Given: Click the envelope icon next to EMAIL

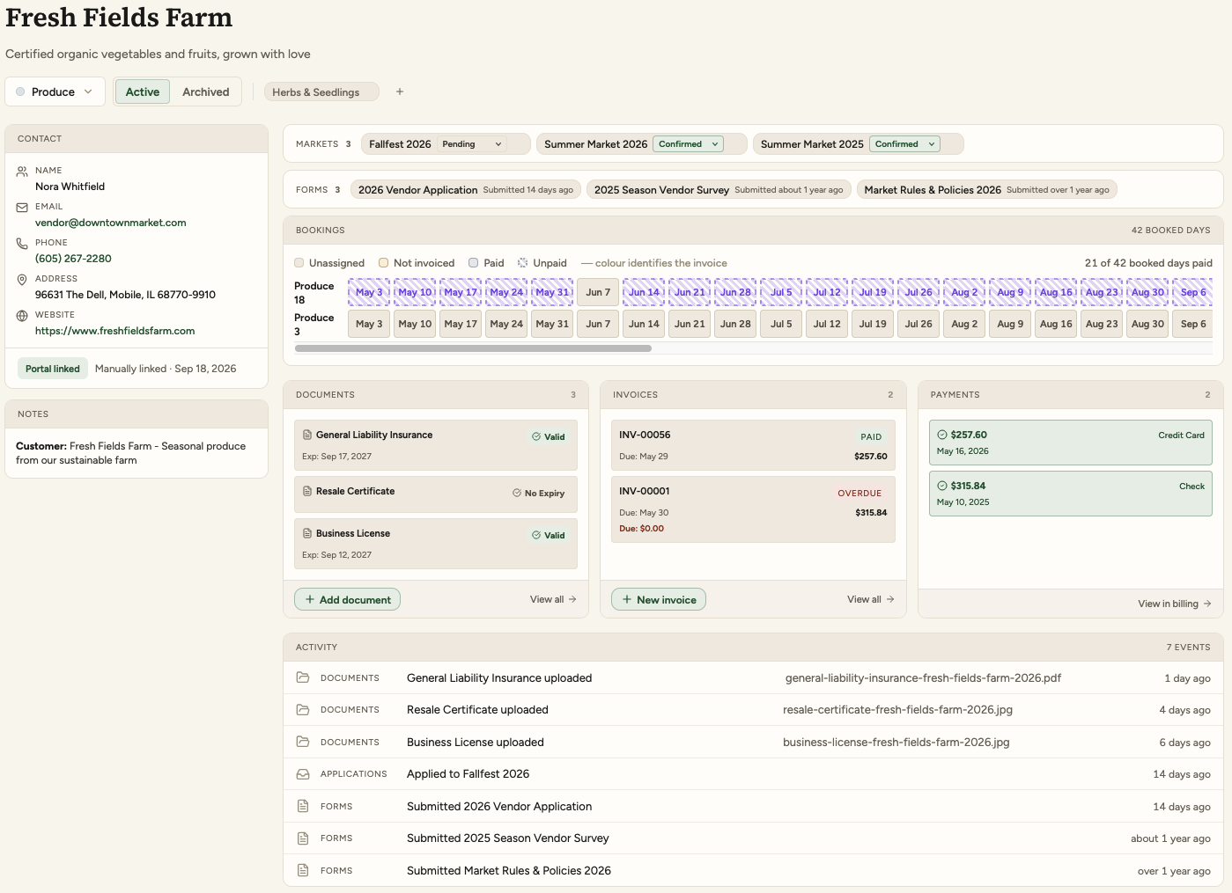Looking at the screenshot, I should click(x=22, y=208).
